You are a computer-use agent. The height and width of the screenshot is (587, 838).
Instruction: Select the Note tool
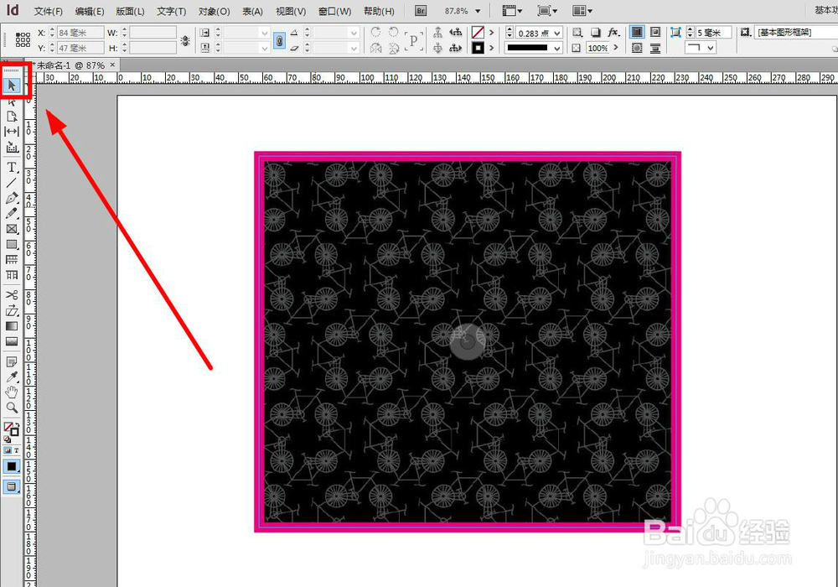(12, 362)
